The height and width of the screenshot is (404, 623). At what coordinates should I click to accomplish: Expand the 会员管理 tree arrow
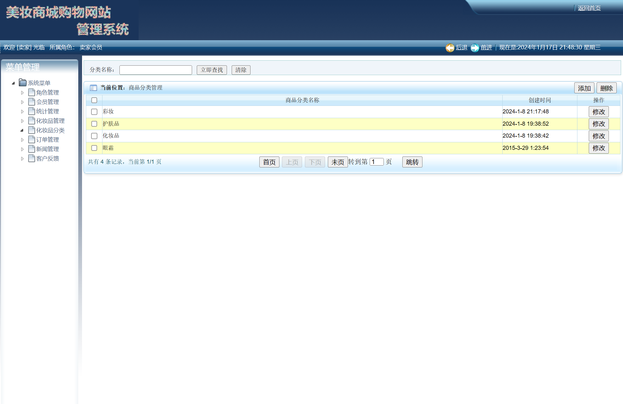pyautogui.click(x=22, y=102)
